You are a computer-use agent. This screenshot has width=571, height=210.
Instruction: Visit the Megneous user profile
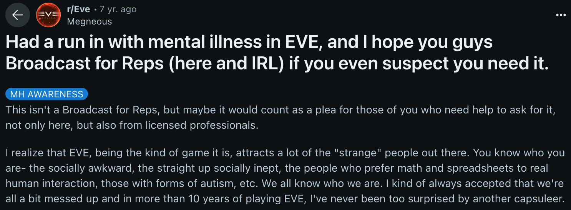pos(89,21)
